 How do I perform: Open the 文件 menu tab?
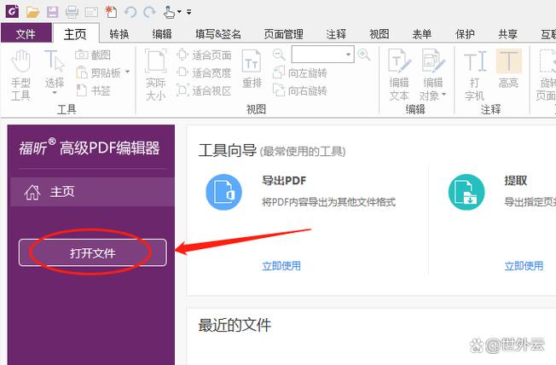(26, 34)
